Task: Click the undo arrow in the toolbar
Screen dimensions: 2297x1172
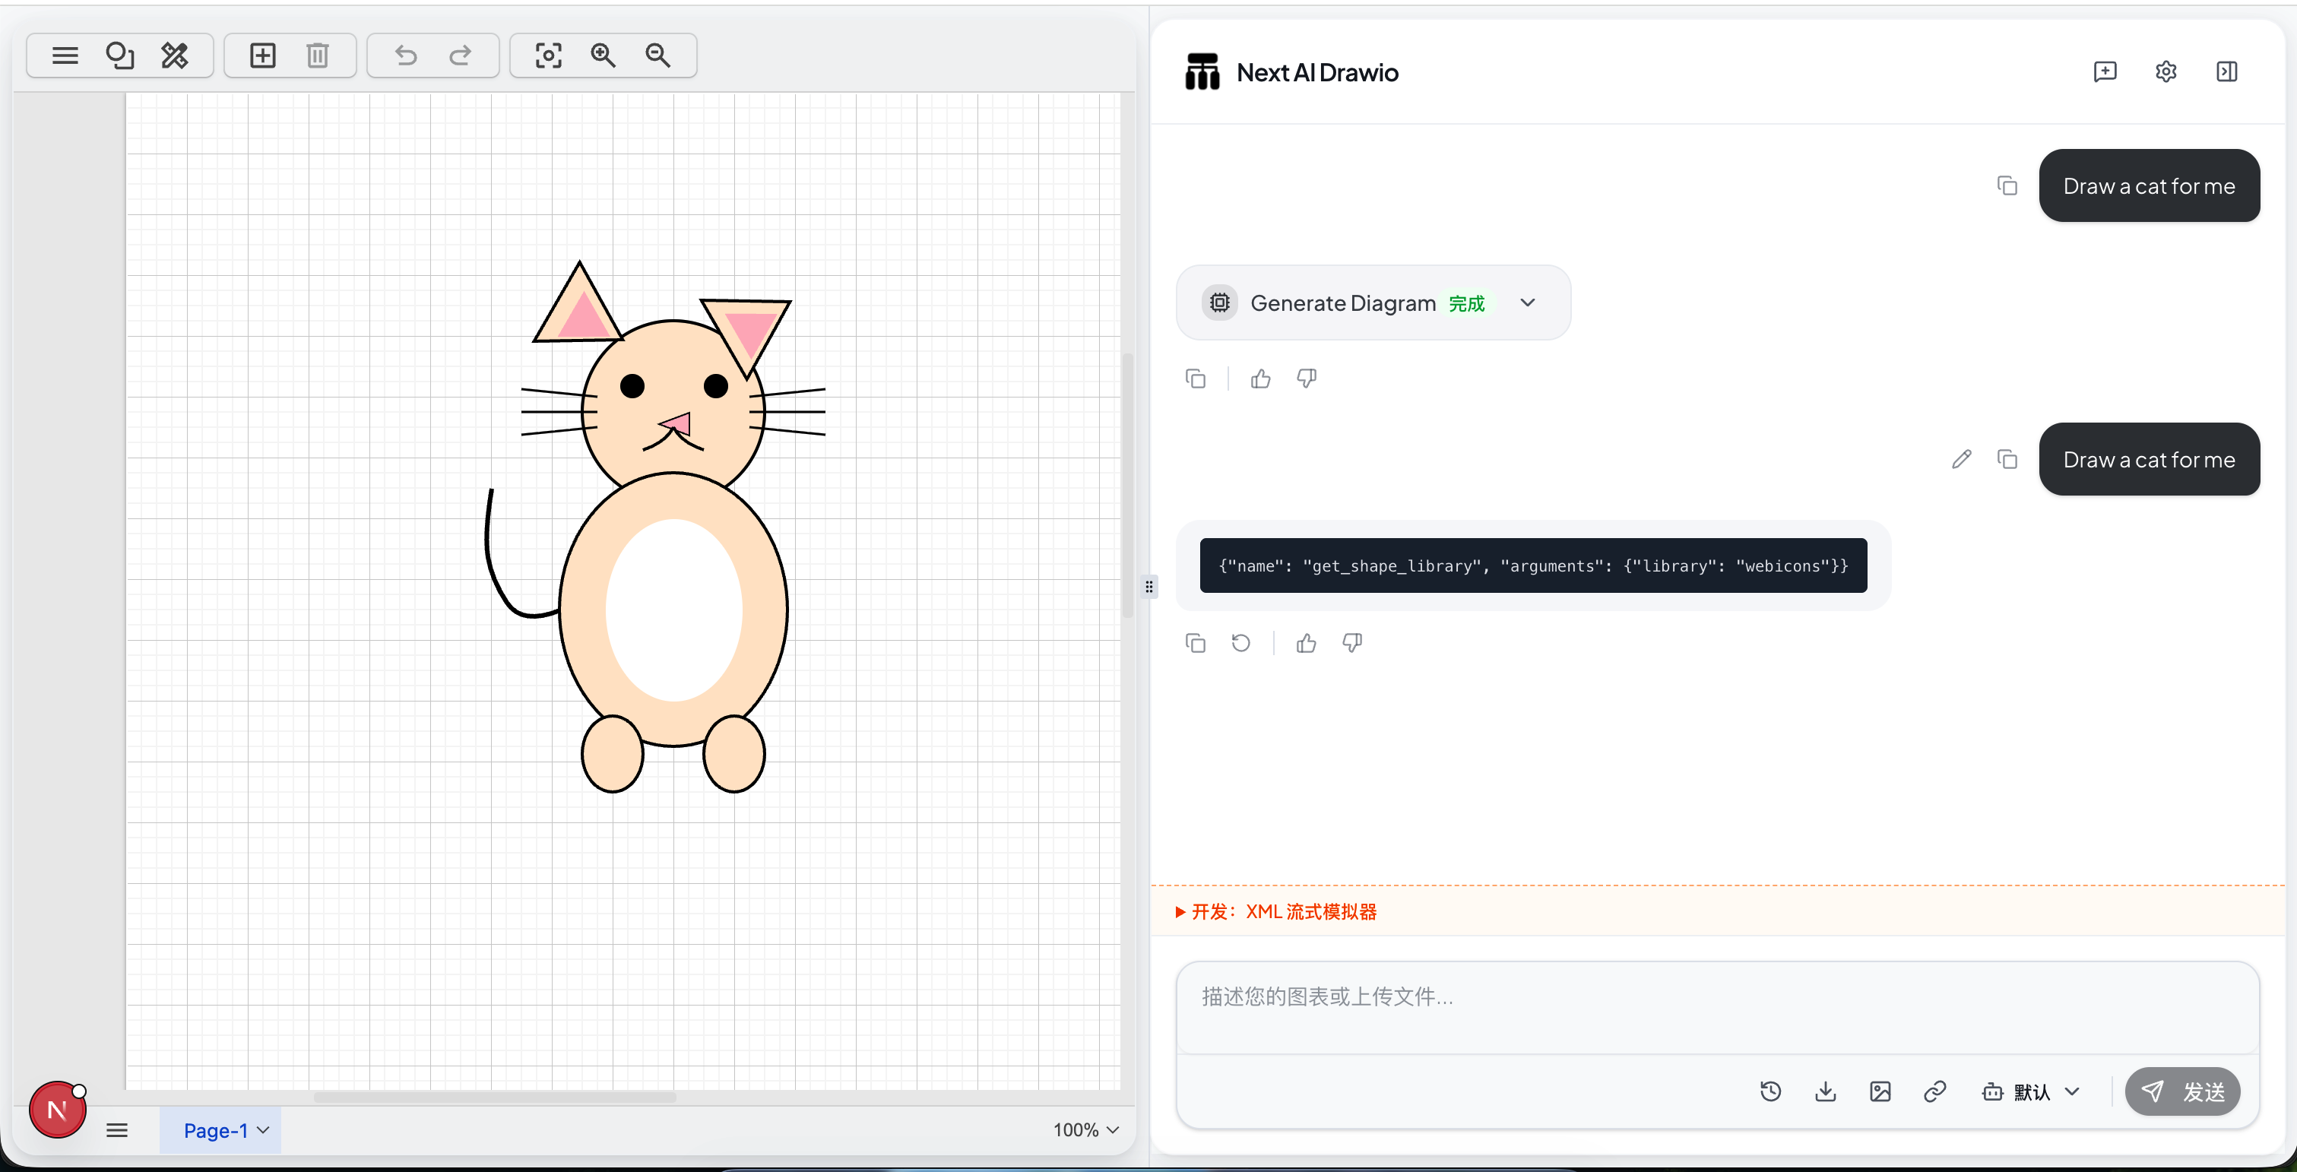Action: point(406,55)
